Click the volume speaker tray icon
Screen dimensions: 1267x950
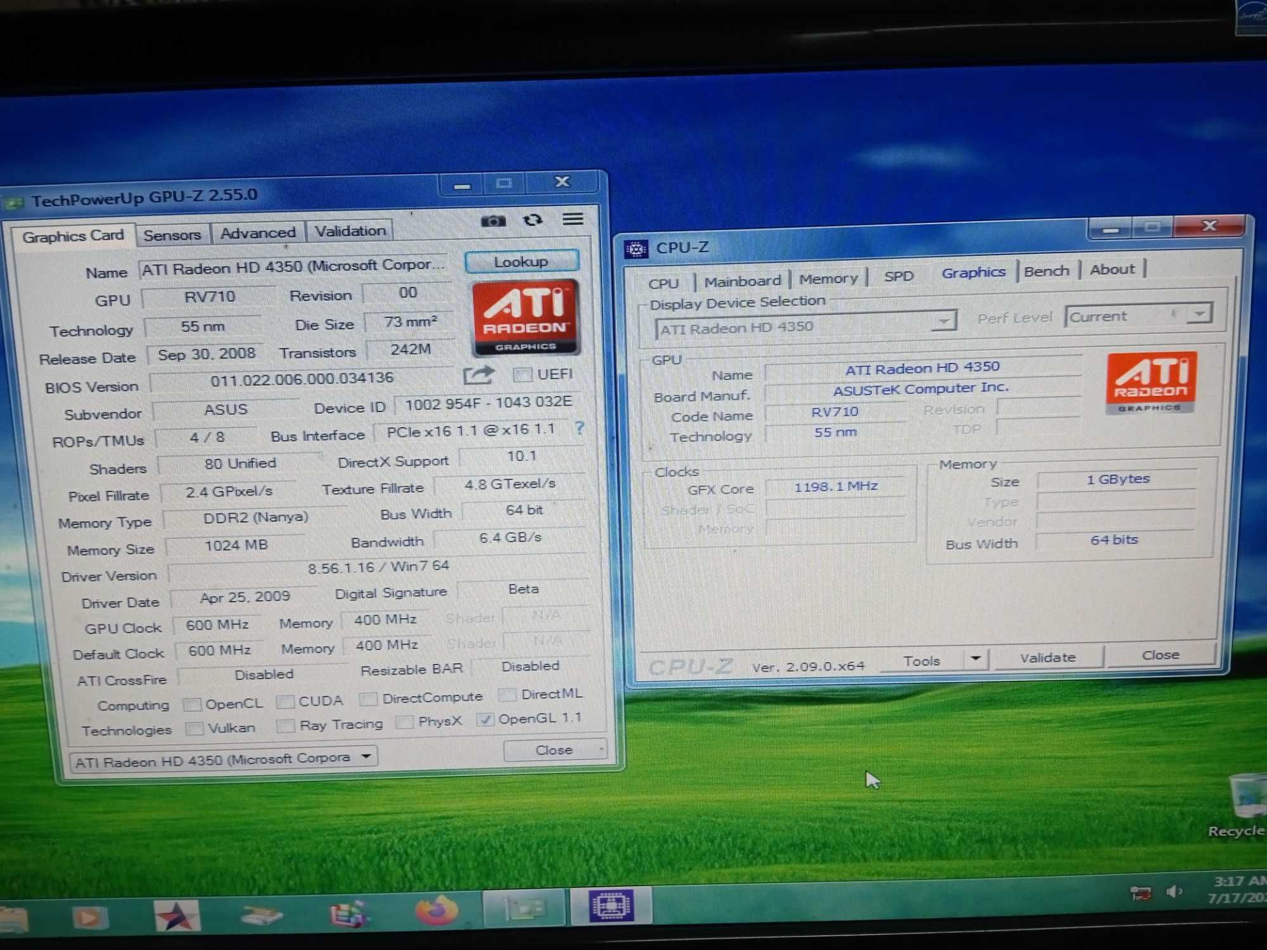(1174, 891)
